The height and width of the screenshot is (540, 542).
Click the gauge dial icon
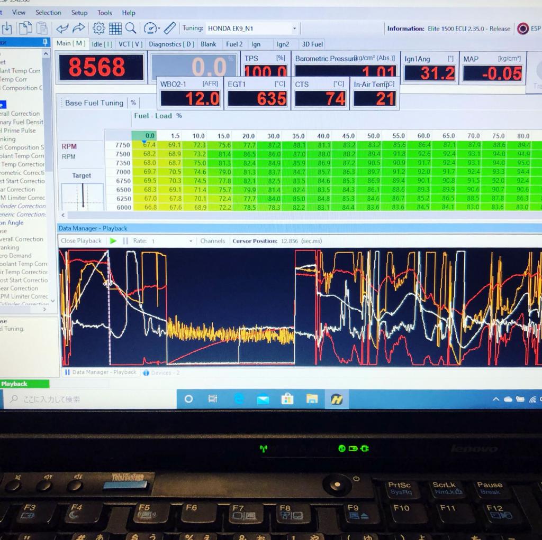pos(150,28)
